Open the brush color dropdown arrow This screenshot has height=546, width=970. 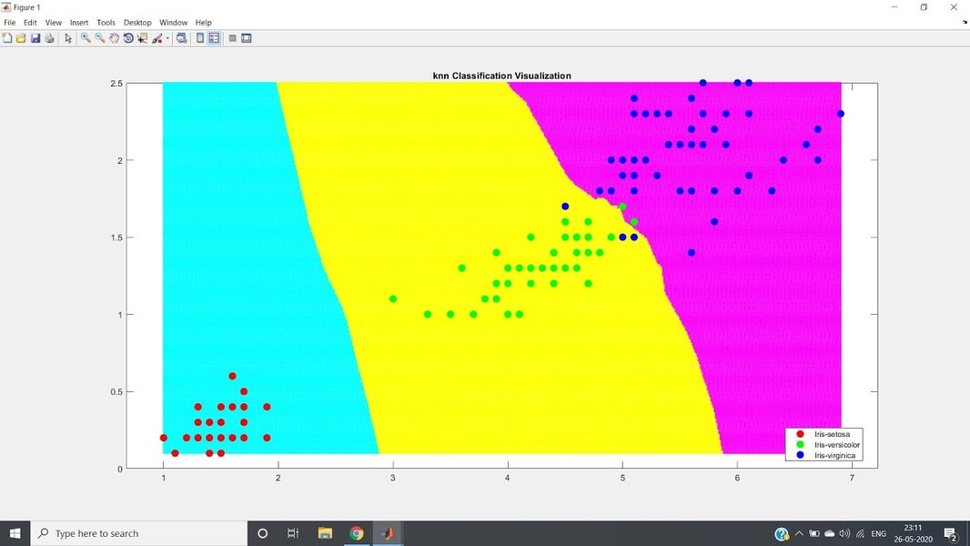(x=167, y=38)
